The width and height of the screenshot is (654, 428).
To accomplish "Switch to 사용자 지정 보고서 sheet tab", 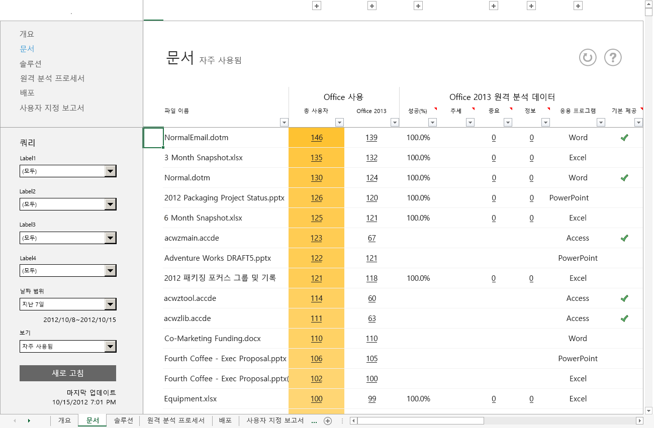I will (x=275, y=420).
